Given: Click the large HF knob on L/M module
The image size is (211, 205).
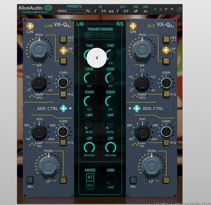Looking at the screenshot, I should (39, 49).
